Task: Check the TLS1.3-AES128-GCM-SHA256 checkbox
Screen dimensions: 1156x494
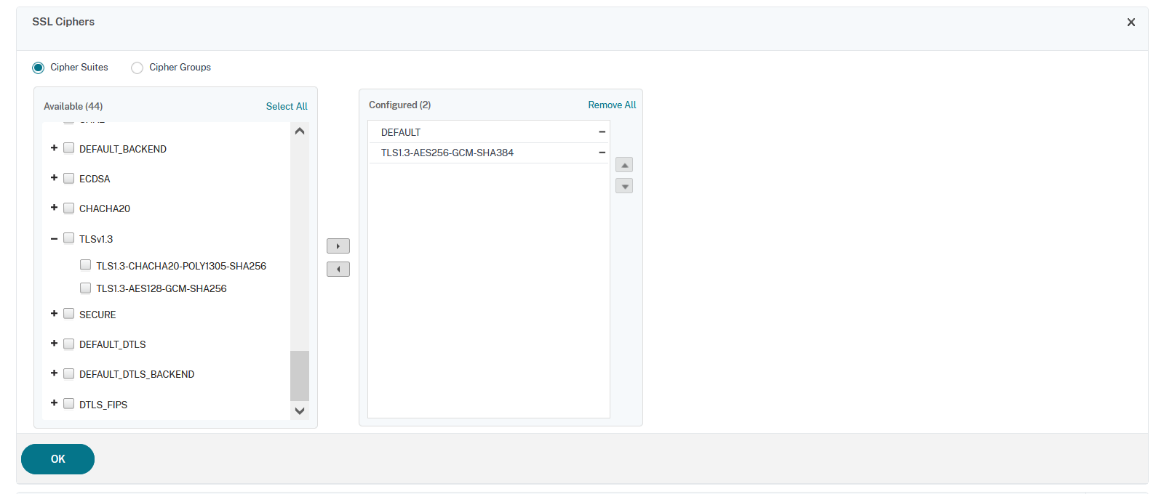Action: (x=86, y=288)
